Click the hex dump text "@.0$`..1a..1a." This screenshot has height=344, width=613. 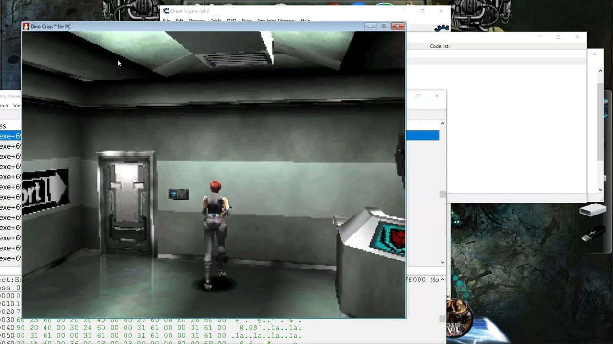click(271, 328)
